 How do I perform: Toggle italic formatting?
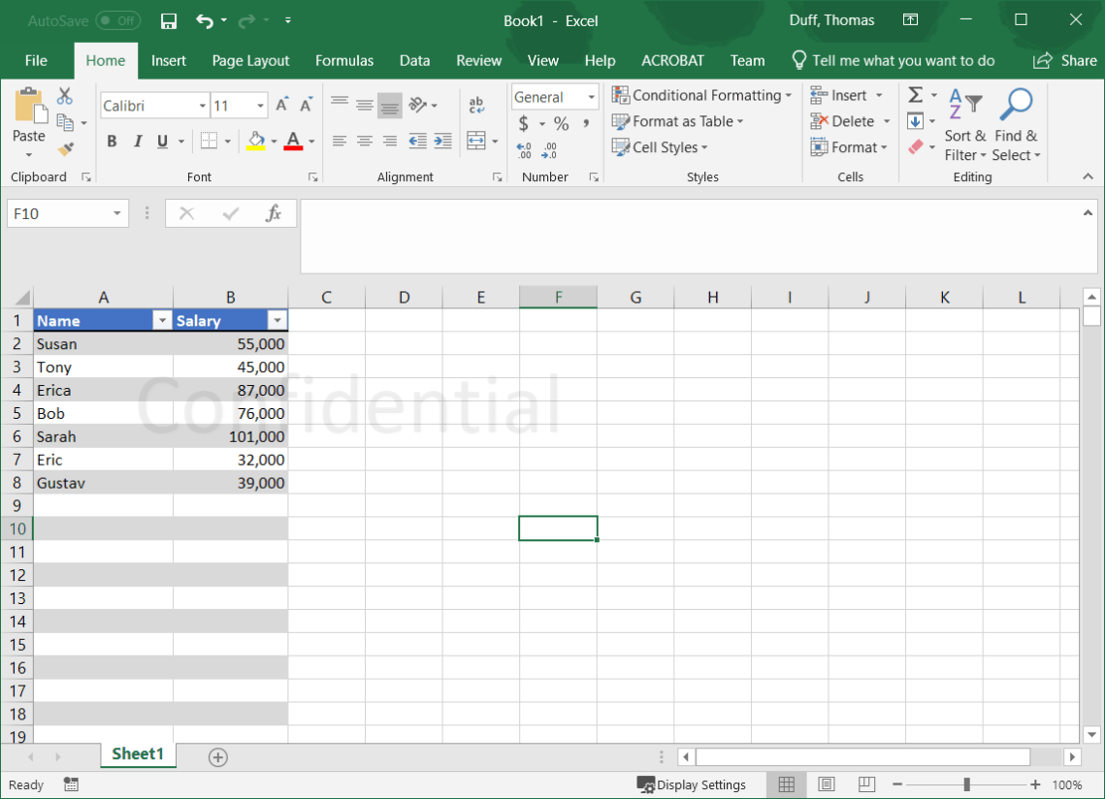pos(137,141)
